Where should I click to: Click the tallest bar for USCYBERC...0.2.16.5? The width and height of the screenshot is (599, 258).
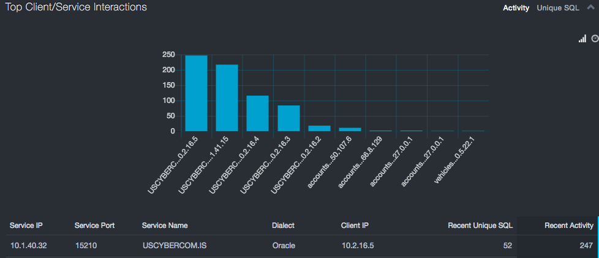pyautogui.click(x=196, y=93)
